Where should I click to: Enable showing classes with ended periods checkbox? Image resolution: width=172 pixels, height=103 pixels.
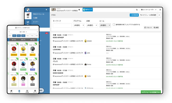point(114,24)
